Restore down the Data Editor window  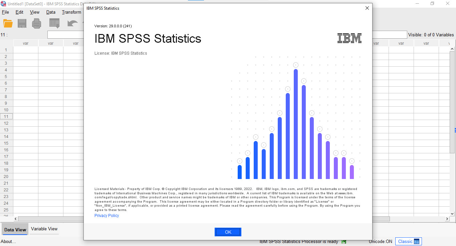(432, 3)
